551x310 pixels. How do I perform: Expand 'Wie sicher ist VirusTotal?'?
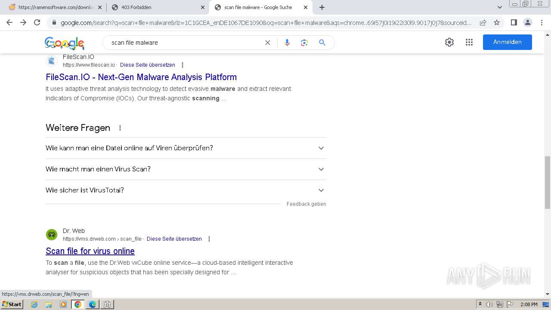186,190
